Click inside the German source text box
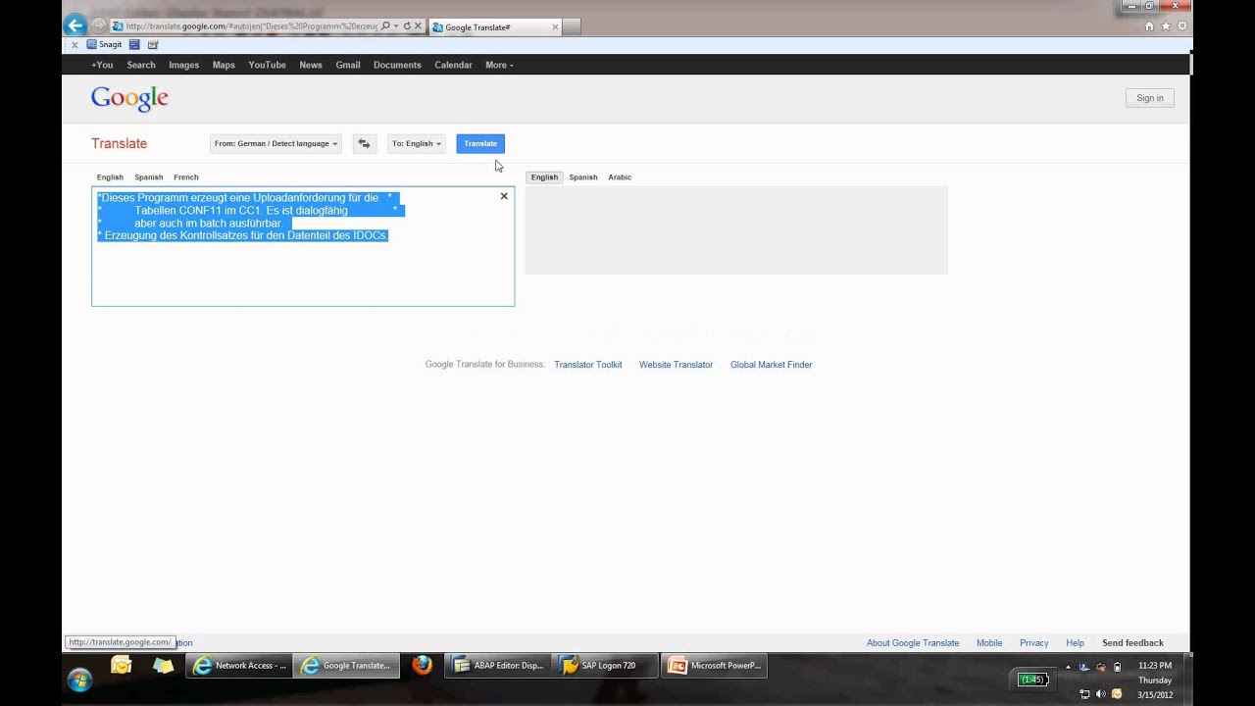The image size is (1255, 706). 303,246
